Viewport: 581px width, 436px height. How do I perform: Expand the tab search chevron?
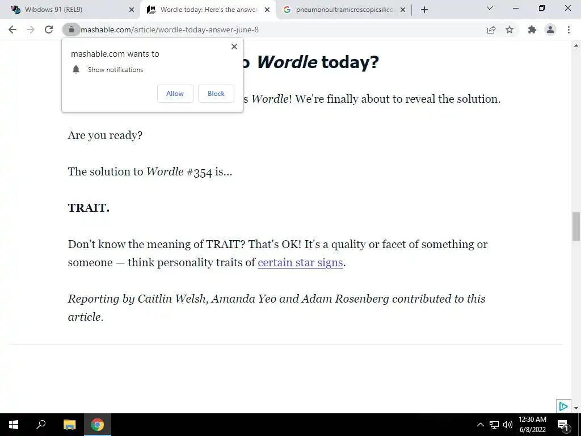click(x=490, y=8)
